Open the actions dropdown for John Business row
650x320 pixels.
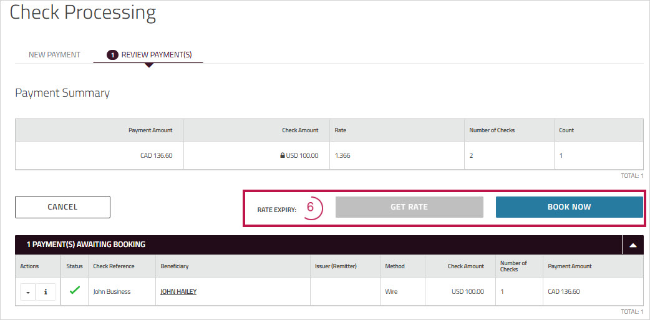click(x=28, y=292)
